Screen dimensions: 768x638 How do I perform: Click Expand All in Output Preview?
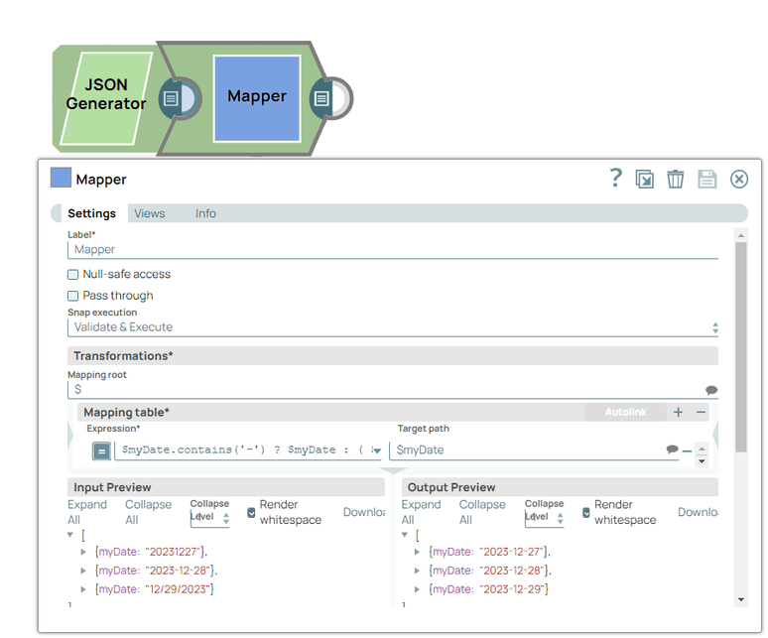(x=420, y=512)
